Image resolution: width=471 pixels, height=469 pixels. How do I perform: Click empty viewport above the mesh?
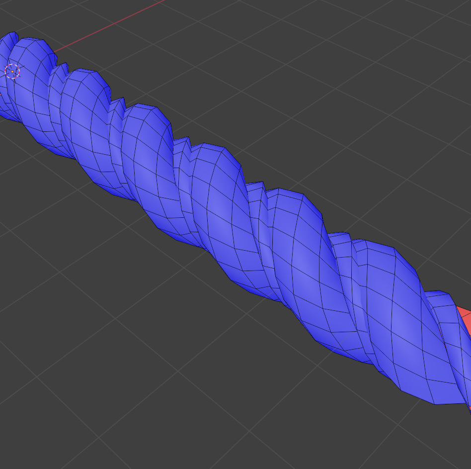(x=298, y=75)
